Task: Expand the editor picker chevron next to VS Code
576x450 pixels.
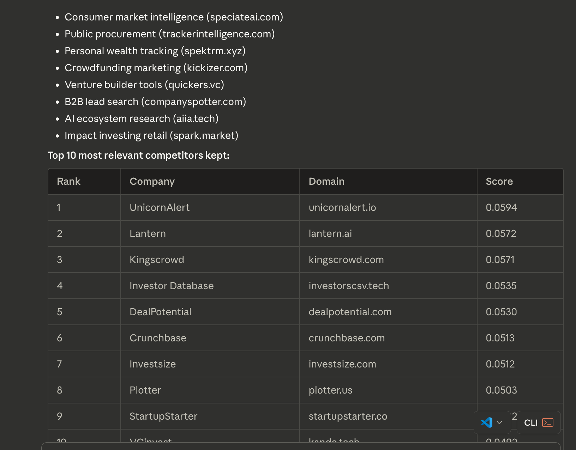Action: (x=499, y=422)
